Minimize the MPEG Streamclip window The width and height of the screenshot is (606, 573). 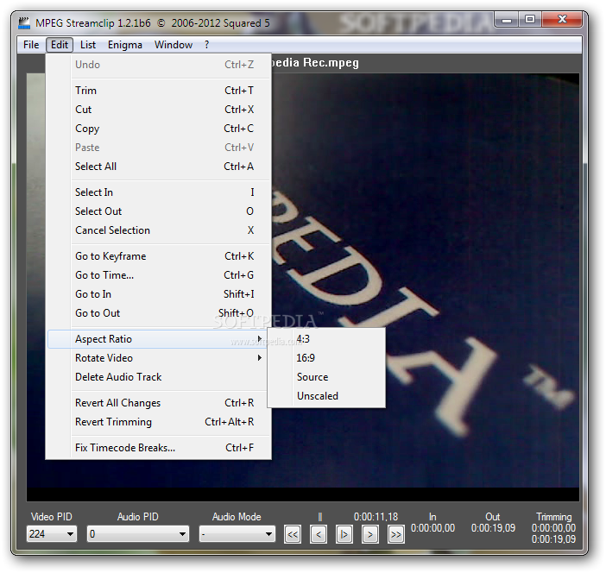[507, 20]
